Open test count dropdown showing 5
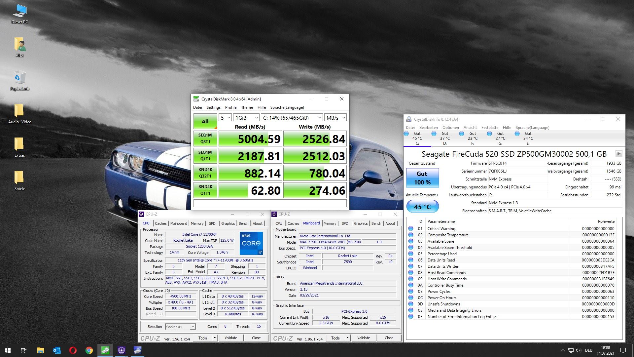This screenshot has height=357, width=634. pos(225,118)
